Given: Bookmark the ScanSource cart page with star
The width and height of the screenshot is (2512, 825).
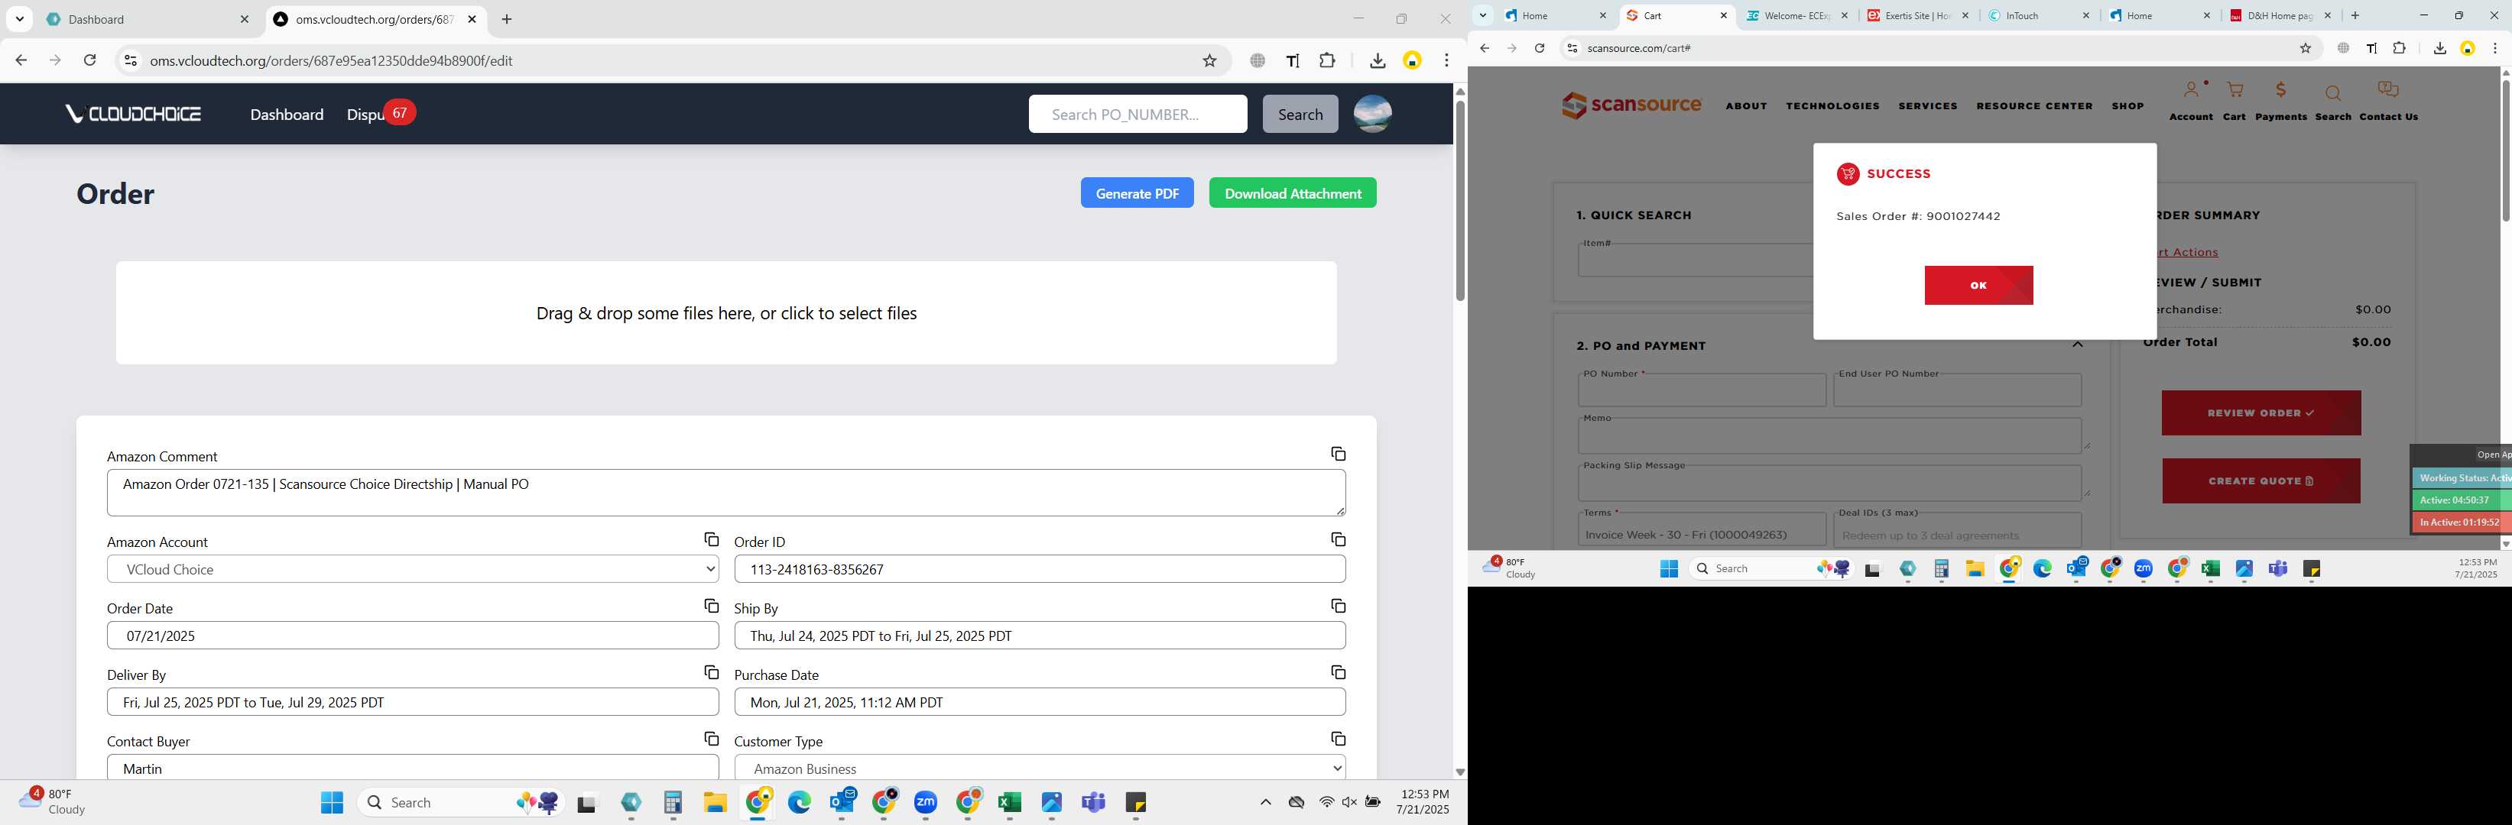Looking at the screenshot, I should pos(2306,47).
